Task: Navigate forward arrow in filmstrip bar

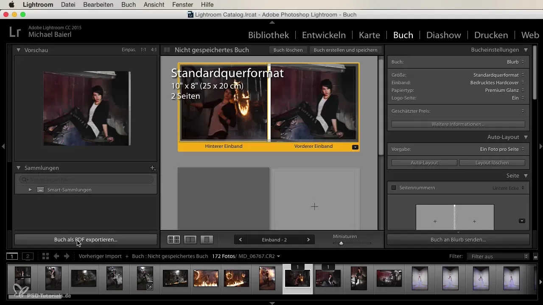Action: click(67, 256)
